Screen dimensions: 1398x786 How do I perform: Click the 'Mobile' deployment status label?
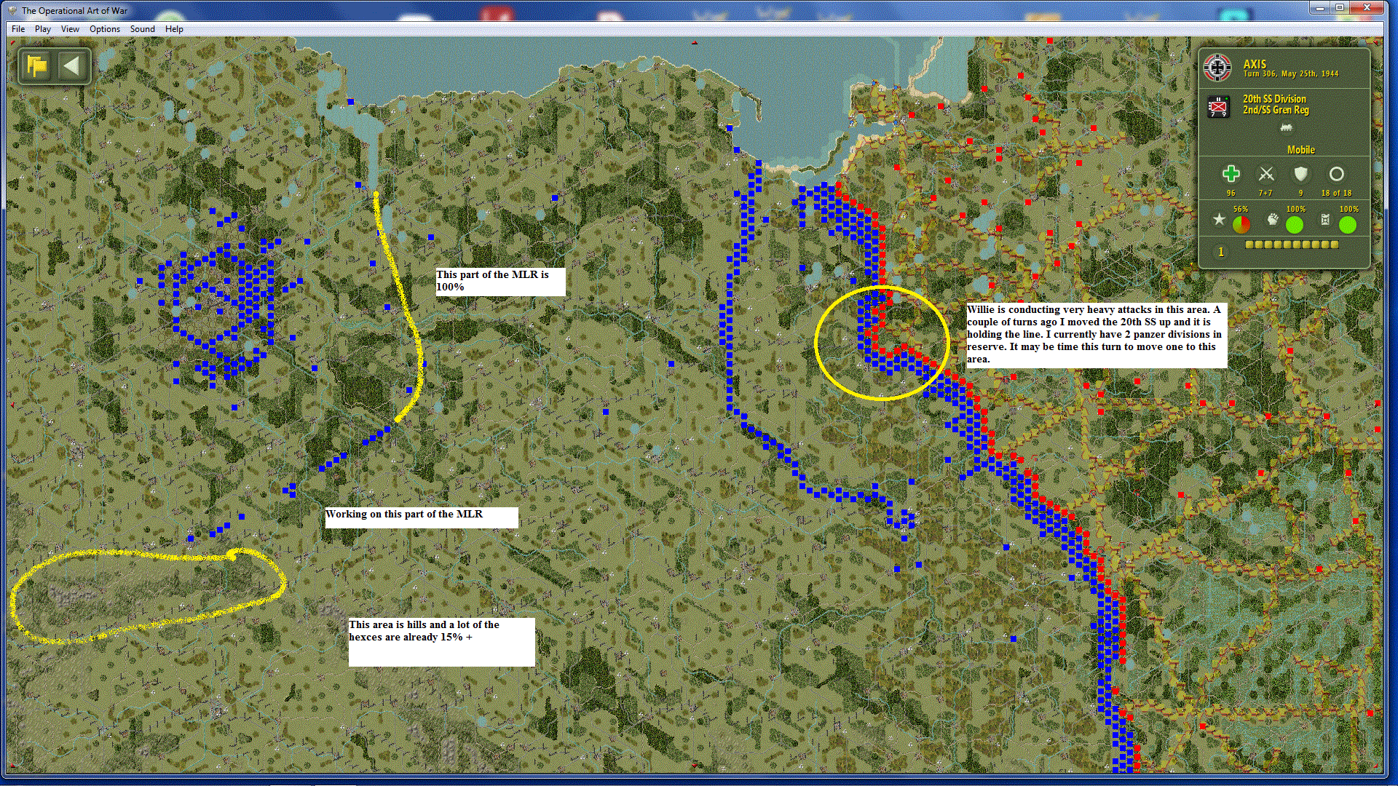[x=1301, y=150]
